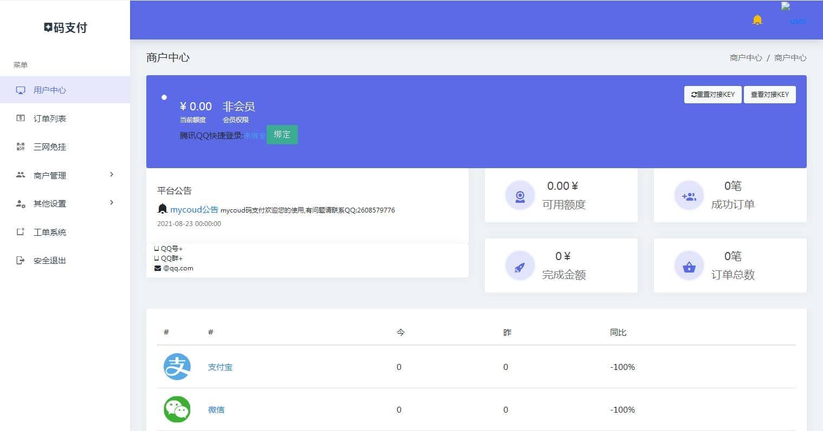823x431 pixels.
Task: Click the 重置对接KEY button
Action: coord(712,95)
